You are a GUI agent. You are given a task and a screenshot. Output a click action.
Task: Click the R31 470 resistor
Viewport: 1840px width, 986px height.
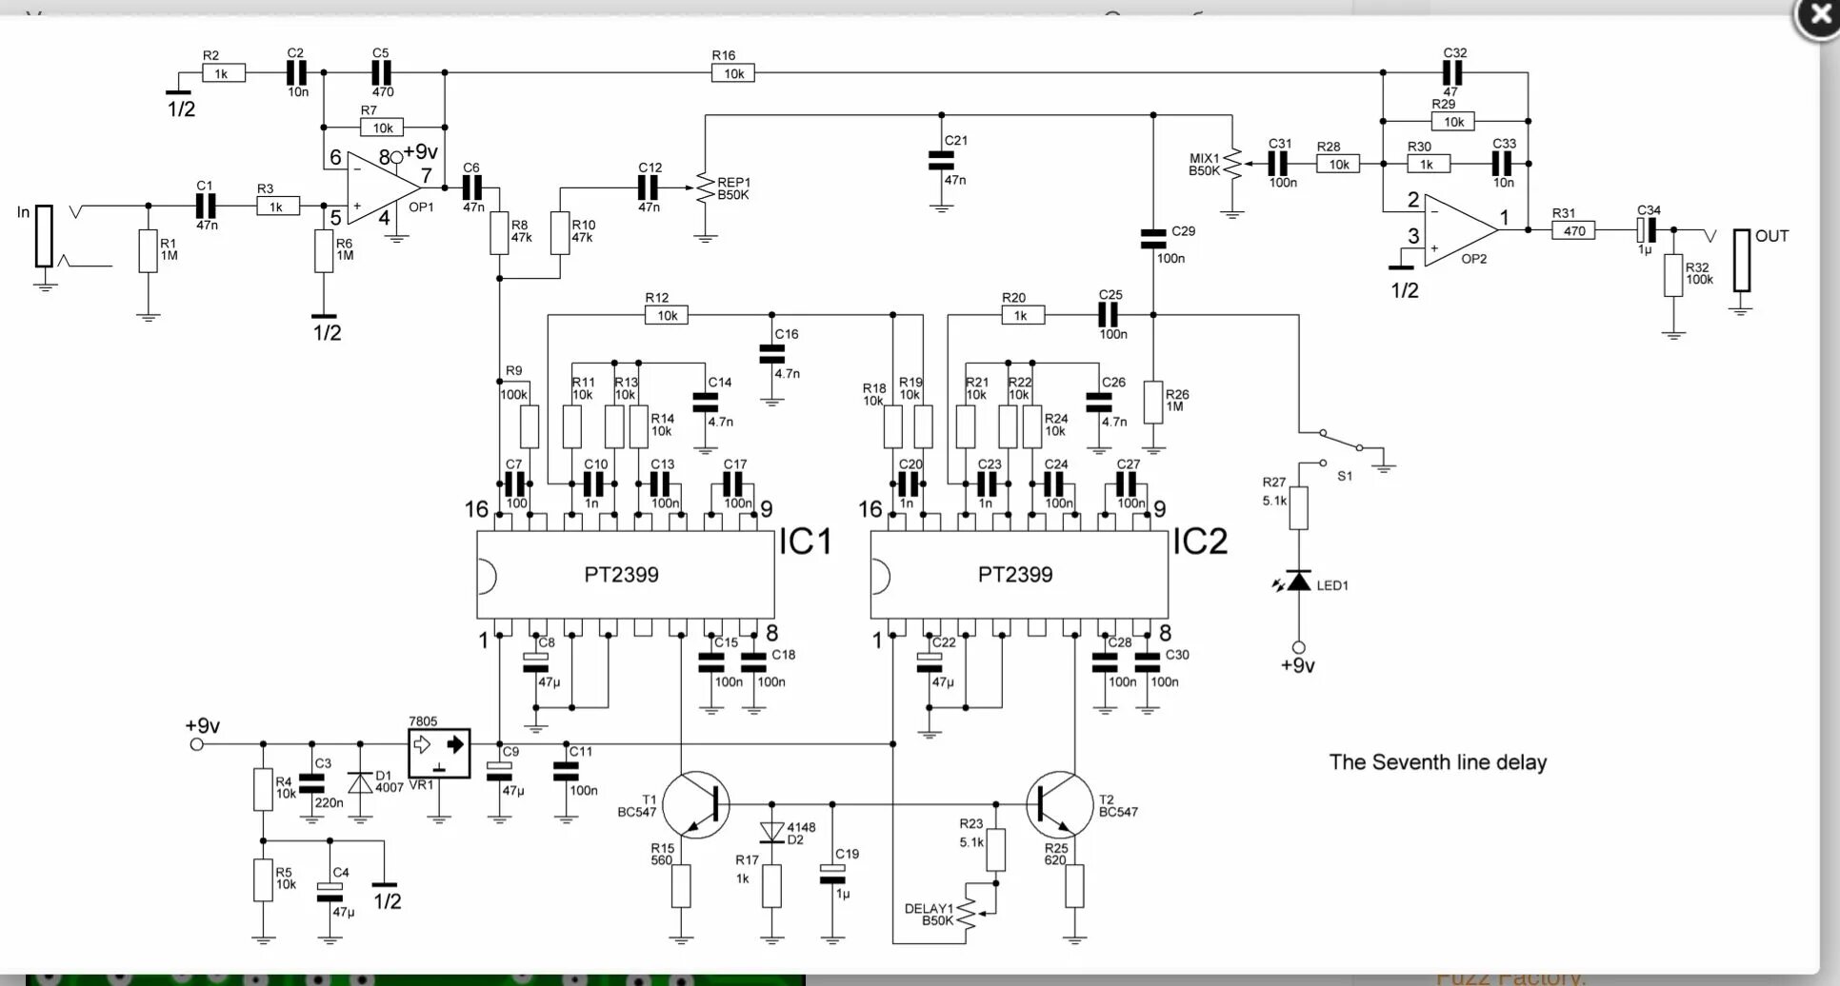(x=1573, y=230)
